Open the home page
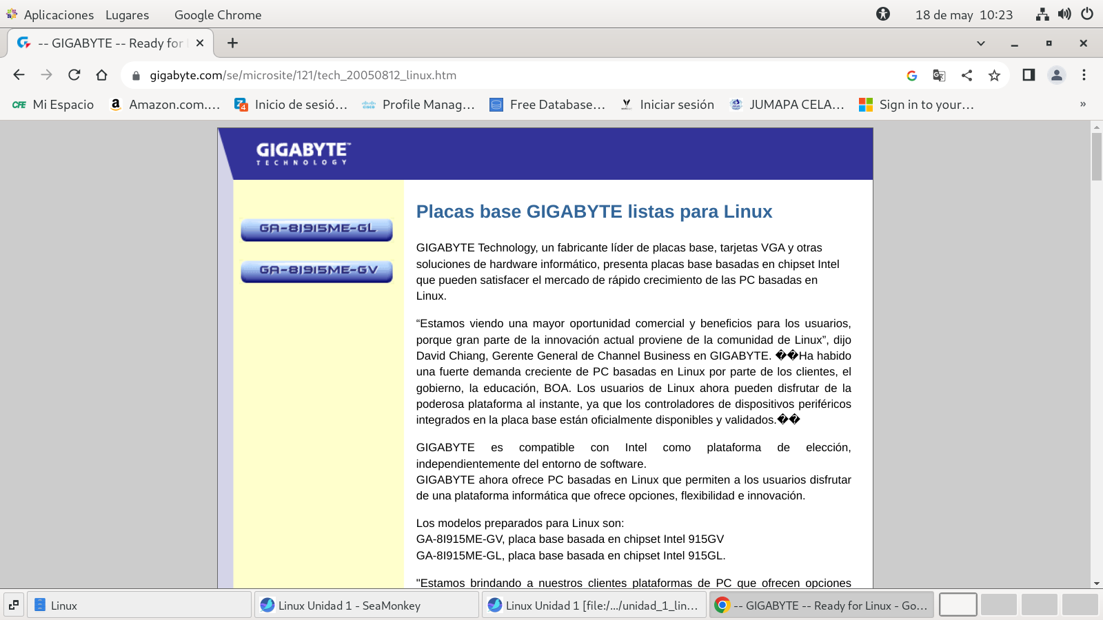The height and width of the screenshot is (620, 1103). (102, 75)
